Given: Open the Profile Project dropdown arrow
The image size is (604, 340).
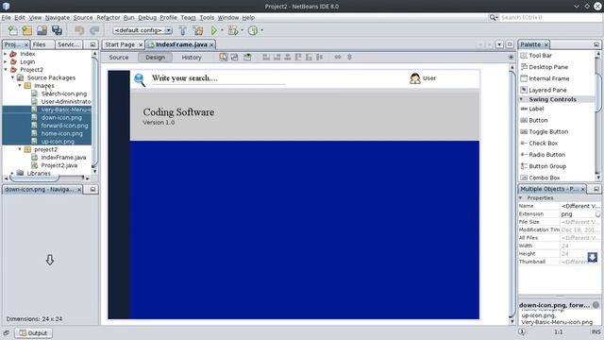Looking at the screenshot, I should pyautogui.click(x=262, y=30).
